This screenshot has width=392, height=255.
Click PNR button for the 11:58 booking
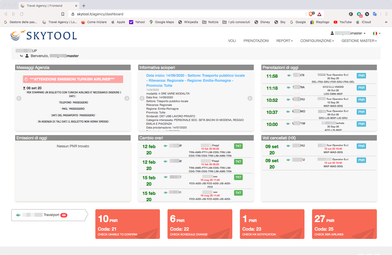361,76
